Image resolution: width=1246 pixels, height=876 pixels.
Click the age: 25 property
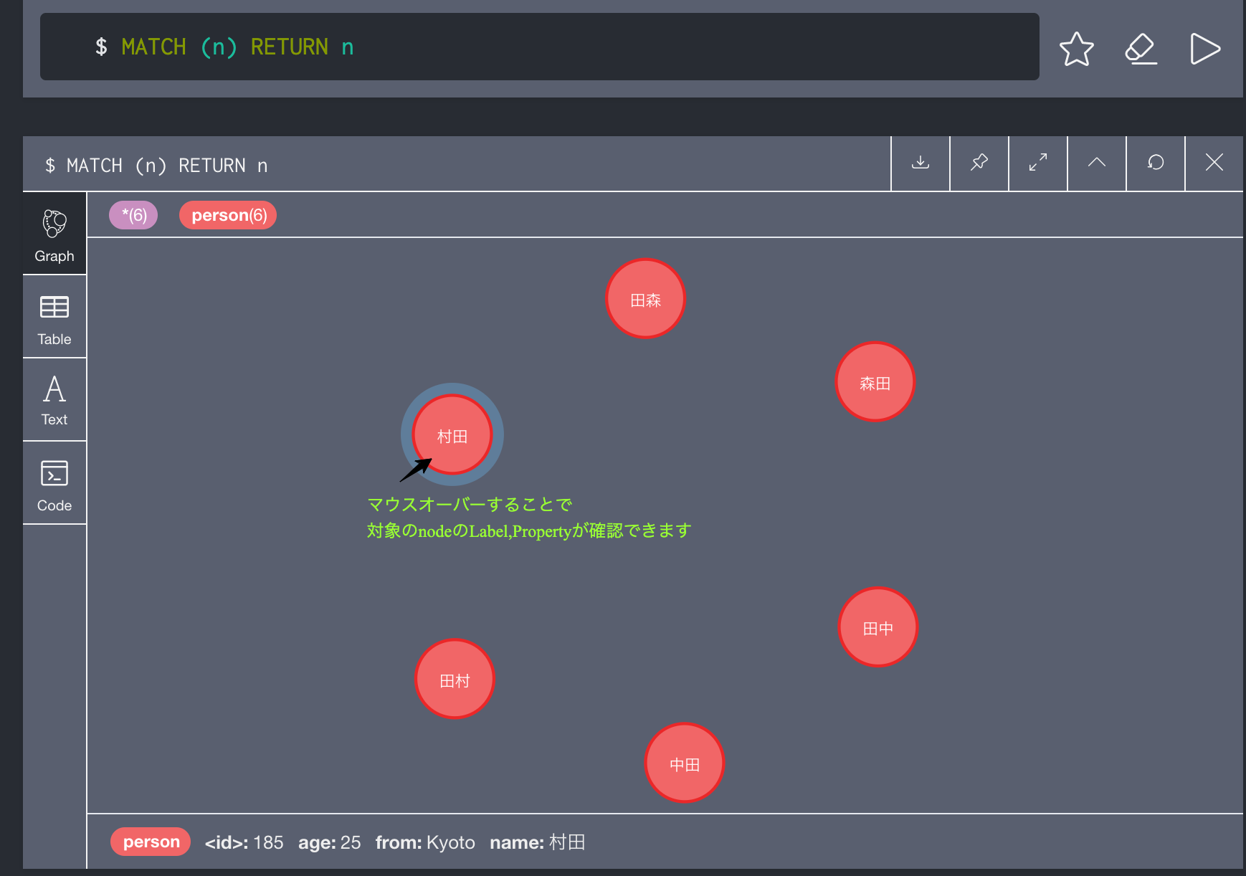(x=329, y=842)
